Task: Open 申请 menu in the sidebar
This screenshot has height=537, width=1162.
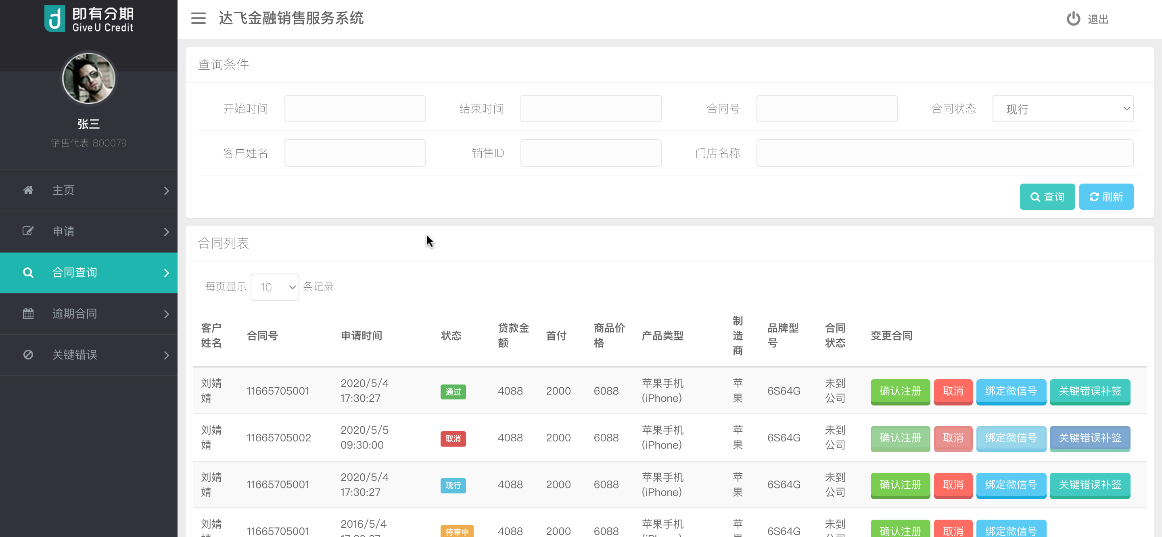Action: [x=88, y=231]
